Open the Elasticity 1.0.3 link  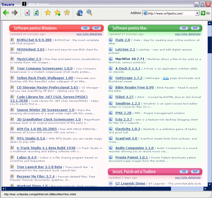click(128, 129)
